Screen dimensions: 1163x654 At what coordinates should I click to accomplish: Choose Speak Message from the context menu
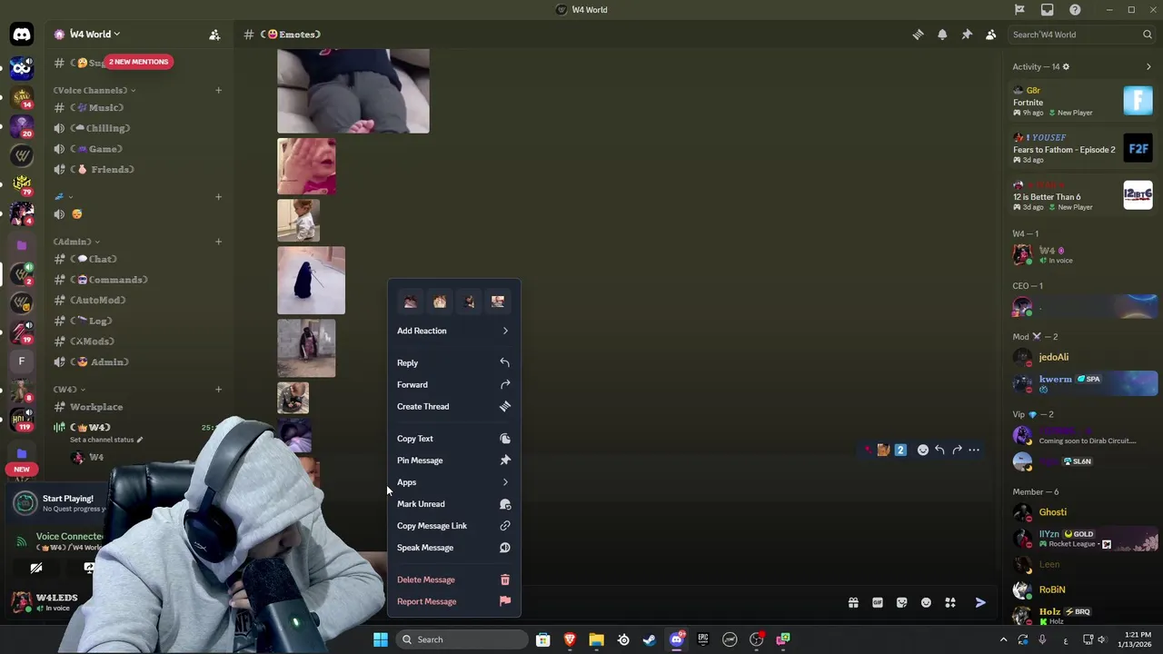pyautogui.click(x=453, y=548)
